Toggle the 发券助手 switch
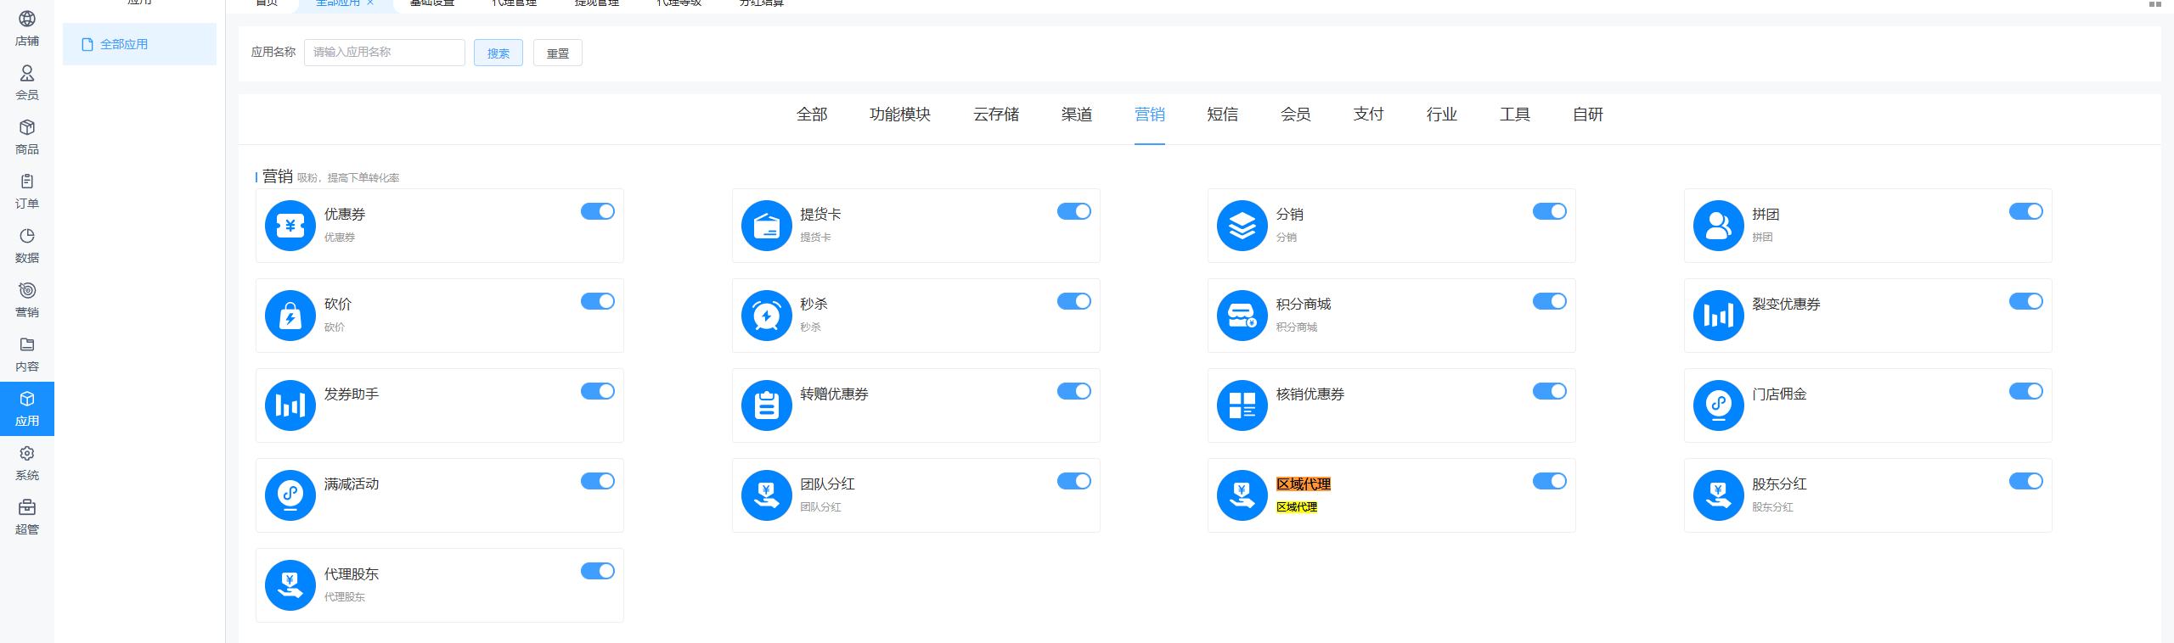Screen dimensions: 2174x643 [598, 391]
